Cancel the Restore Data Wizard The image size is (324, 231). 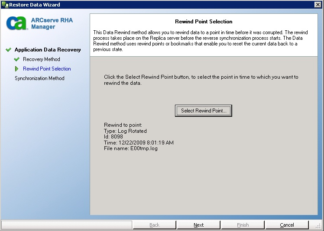[x=287, y=225]
